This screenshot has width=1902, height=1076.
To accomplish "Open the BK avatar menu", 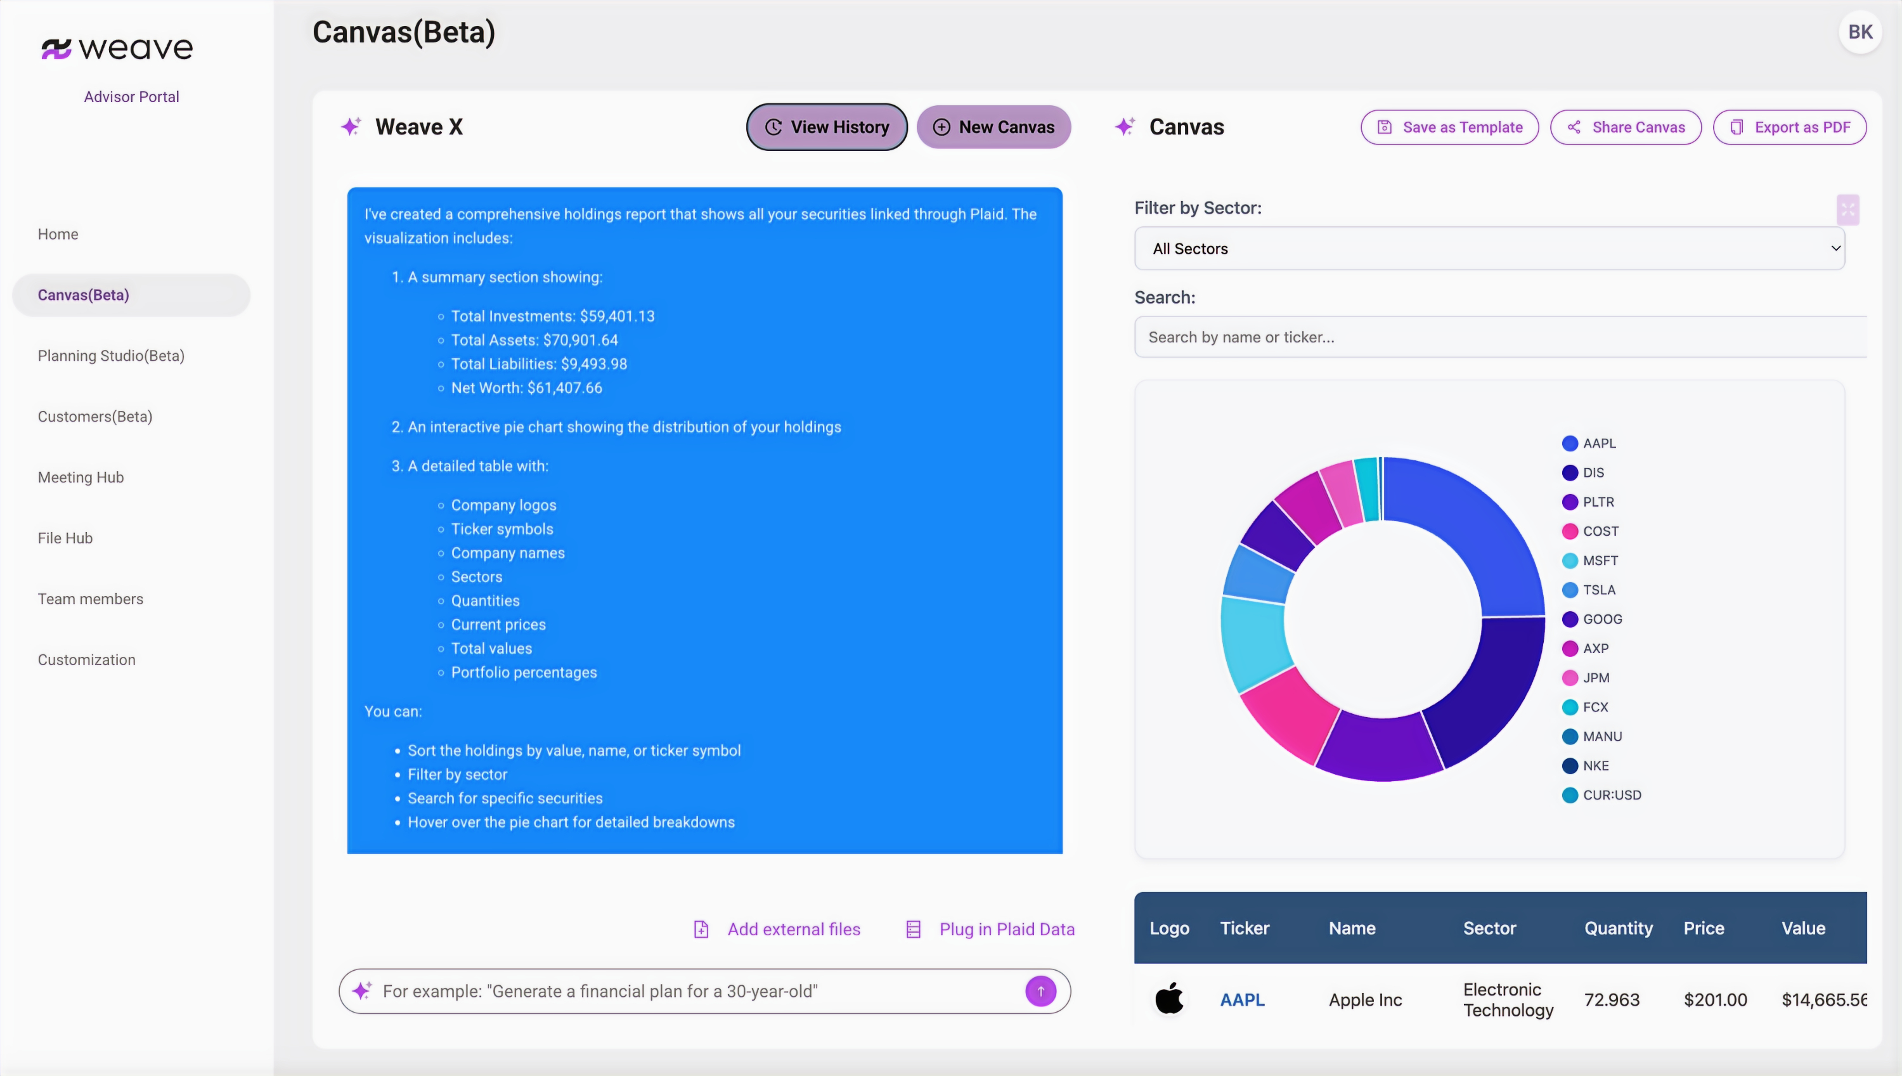I will click(x=1861, y=32).
